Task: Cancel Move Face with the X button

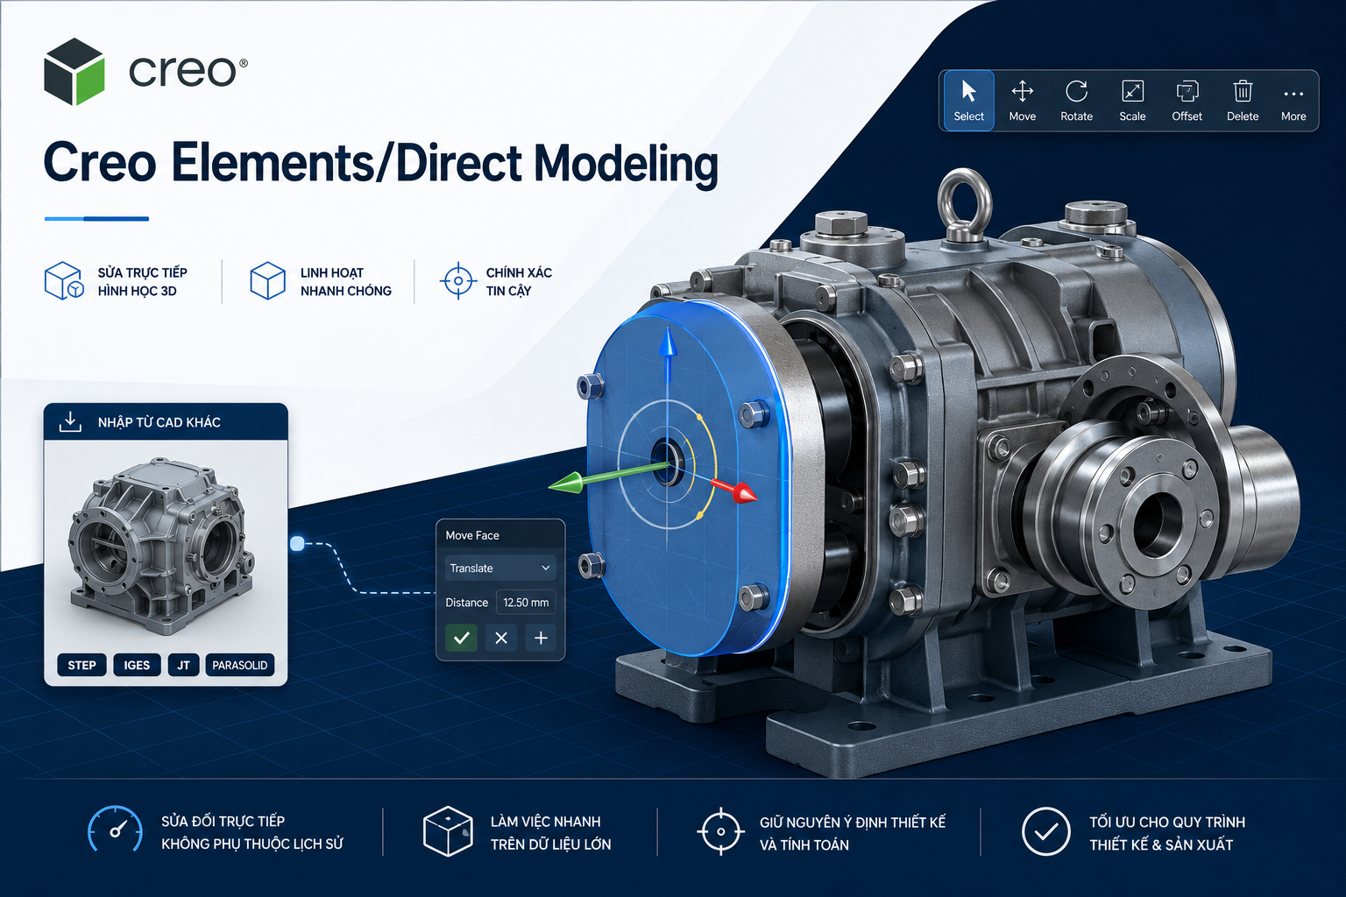Action: (x=501, y=638)
